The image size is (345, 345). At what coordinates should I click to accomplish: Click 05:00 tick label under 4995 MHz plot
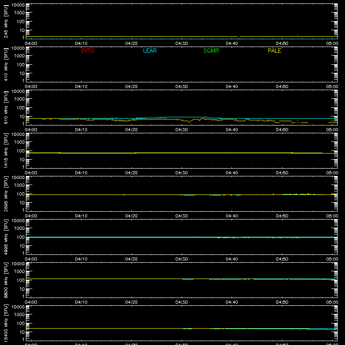[x=332, y=259]
